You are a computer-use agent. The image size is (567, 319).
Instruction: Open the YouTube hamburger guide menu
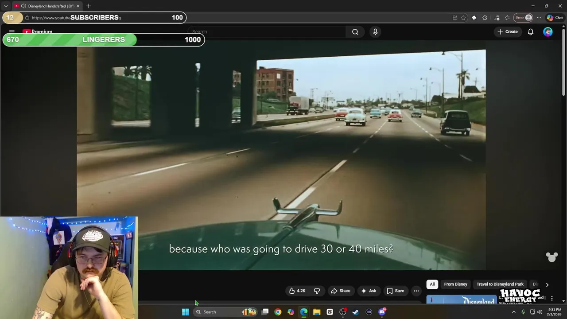point(12,32)
